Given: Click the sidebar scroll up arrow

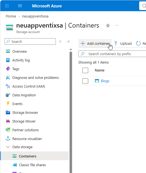Looking at the screenshot, I should [x=71, y=49].
